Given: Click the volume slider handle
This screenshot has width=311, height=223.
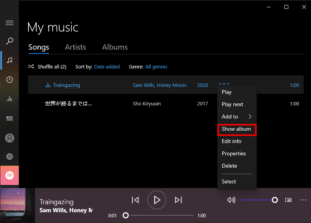Looking at the screenshot, I should click(275, 200).
